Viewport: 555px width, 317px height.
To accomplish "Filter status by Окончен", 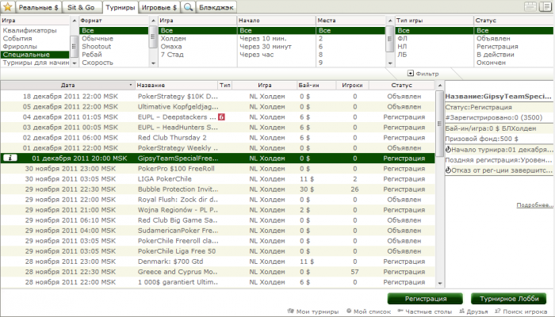I will click(x=491, y=63).
